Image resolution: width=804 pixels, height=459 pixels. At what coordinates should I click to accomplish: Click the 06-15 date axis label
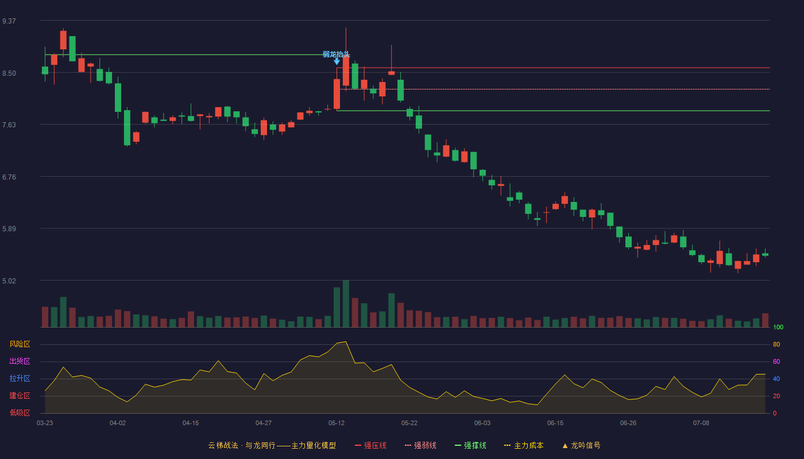(555, 423)
